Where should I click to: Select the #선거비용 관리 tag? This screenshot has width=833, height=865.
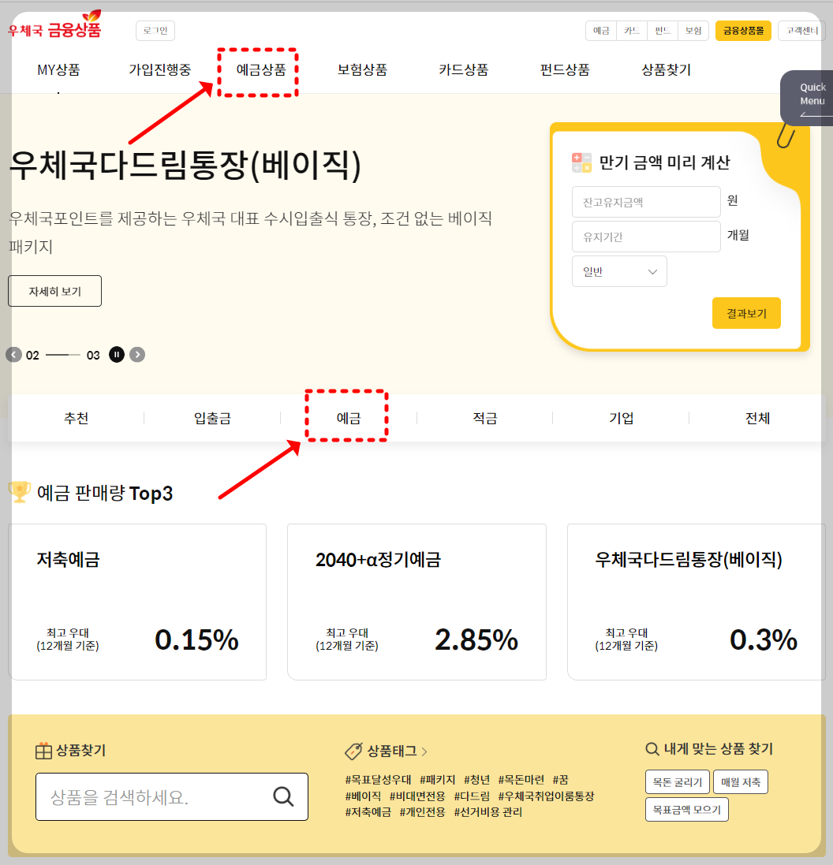(x=488, y=812)
